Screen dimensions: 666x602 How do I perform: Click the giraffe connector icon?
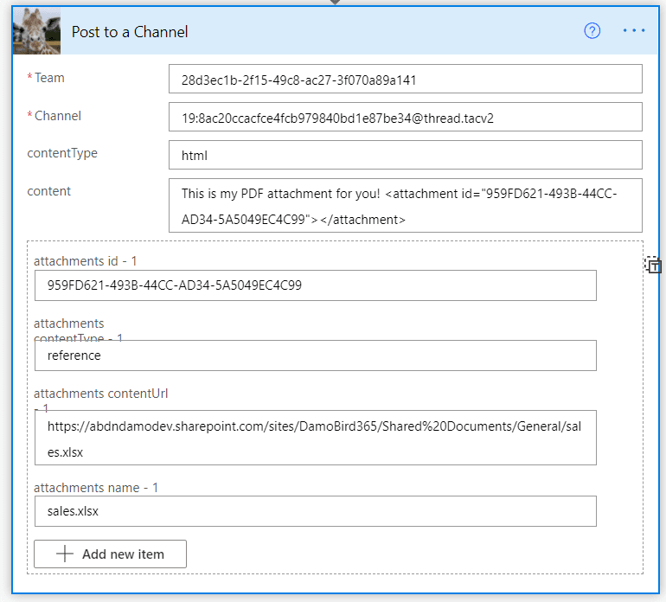point(36,31)
